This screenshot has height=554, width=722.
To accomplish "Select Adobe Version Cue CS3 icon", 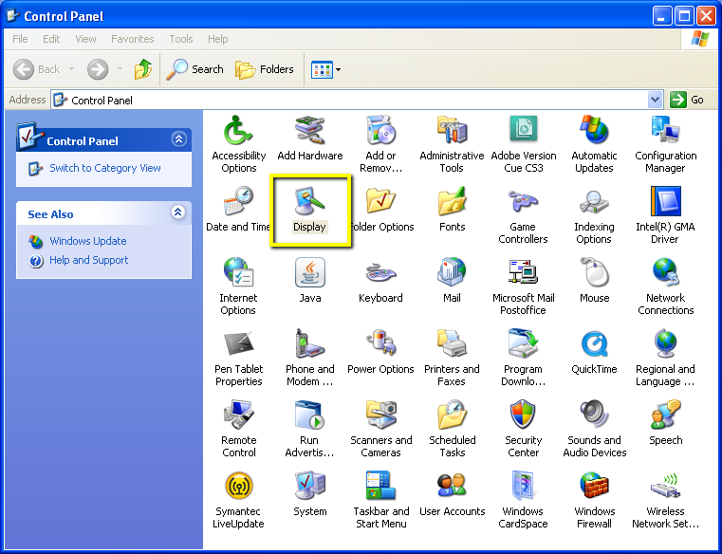I will (523, 130).
